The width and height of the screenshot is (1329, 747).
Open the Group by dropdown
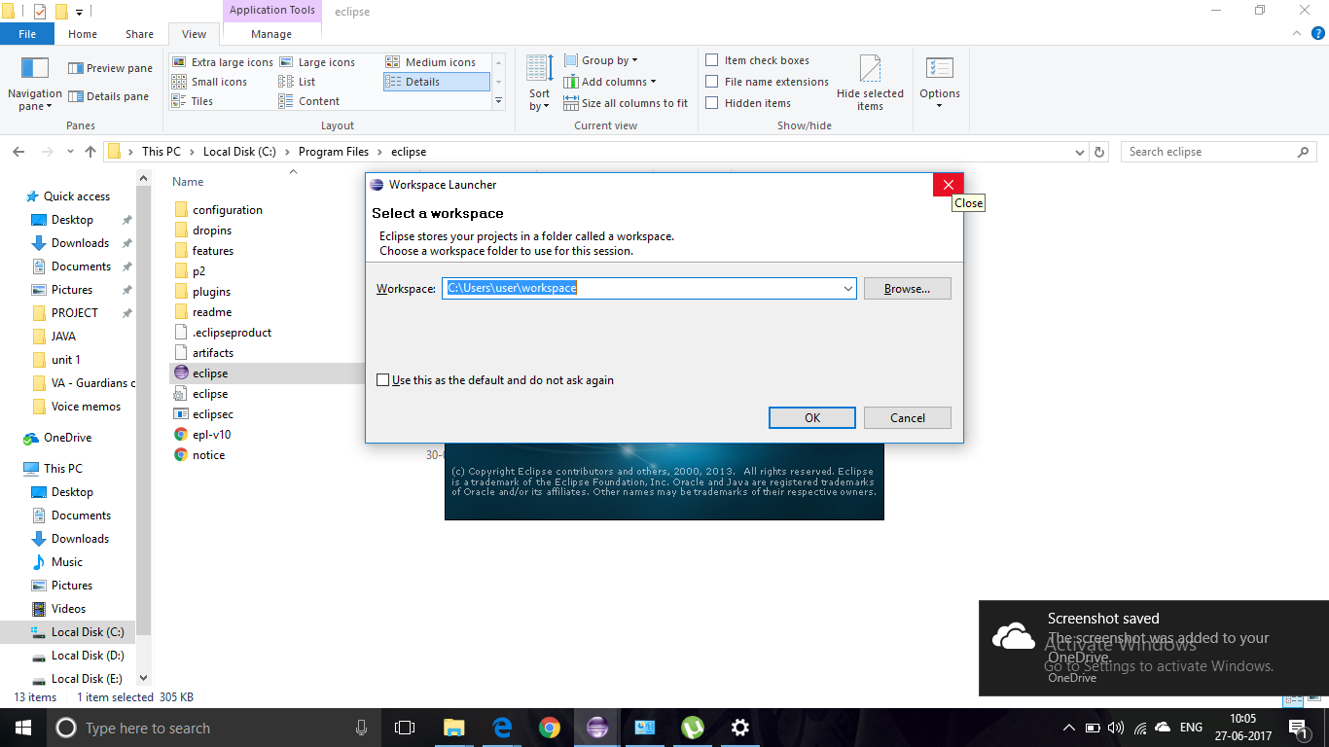[x=600, y=60]
